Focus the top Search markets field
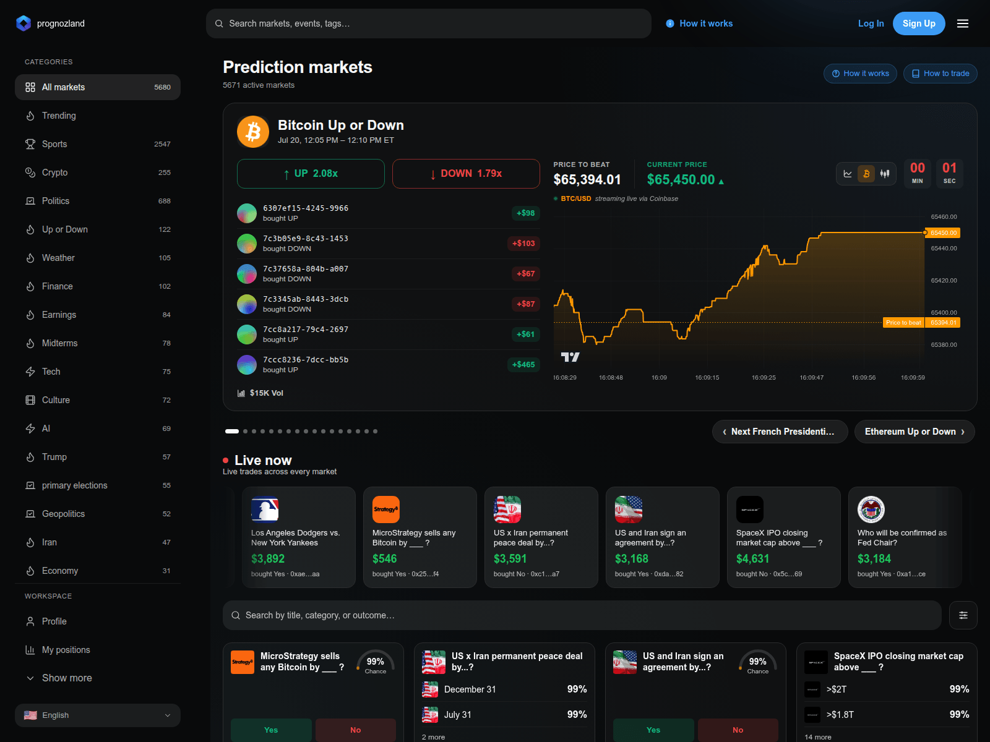This screenshot has width=990, height=742. (429, 23)
